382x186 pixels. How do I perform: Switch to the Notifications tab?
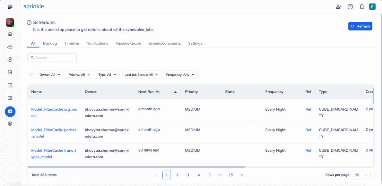click(x=97, y=43)
